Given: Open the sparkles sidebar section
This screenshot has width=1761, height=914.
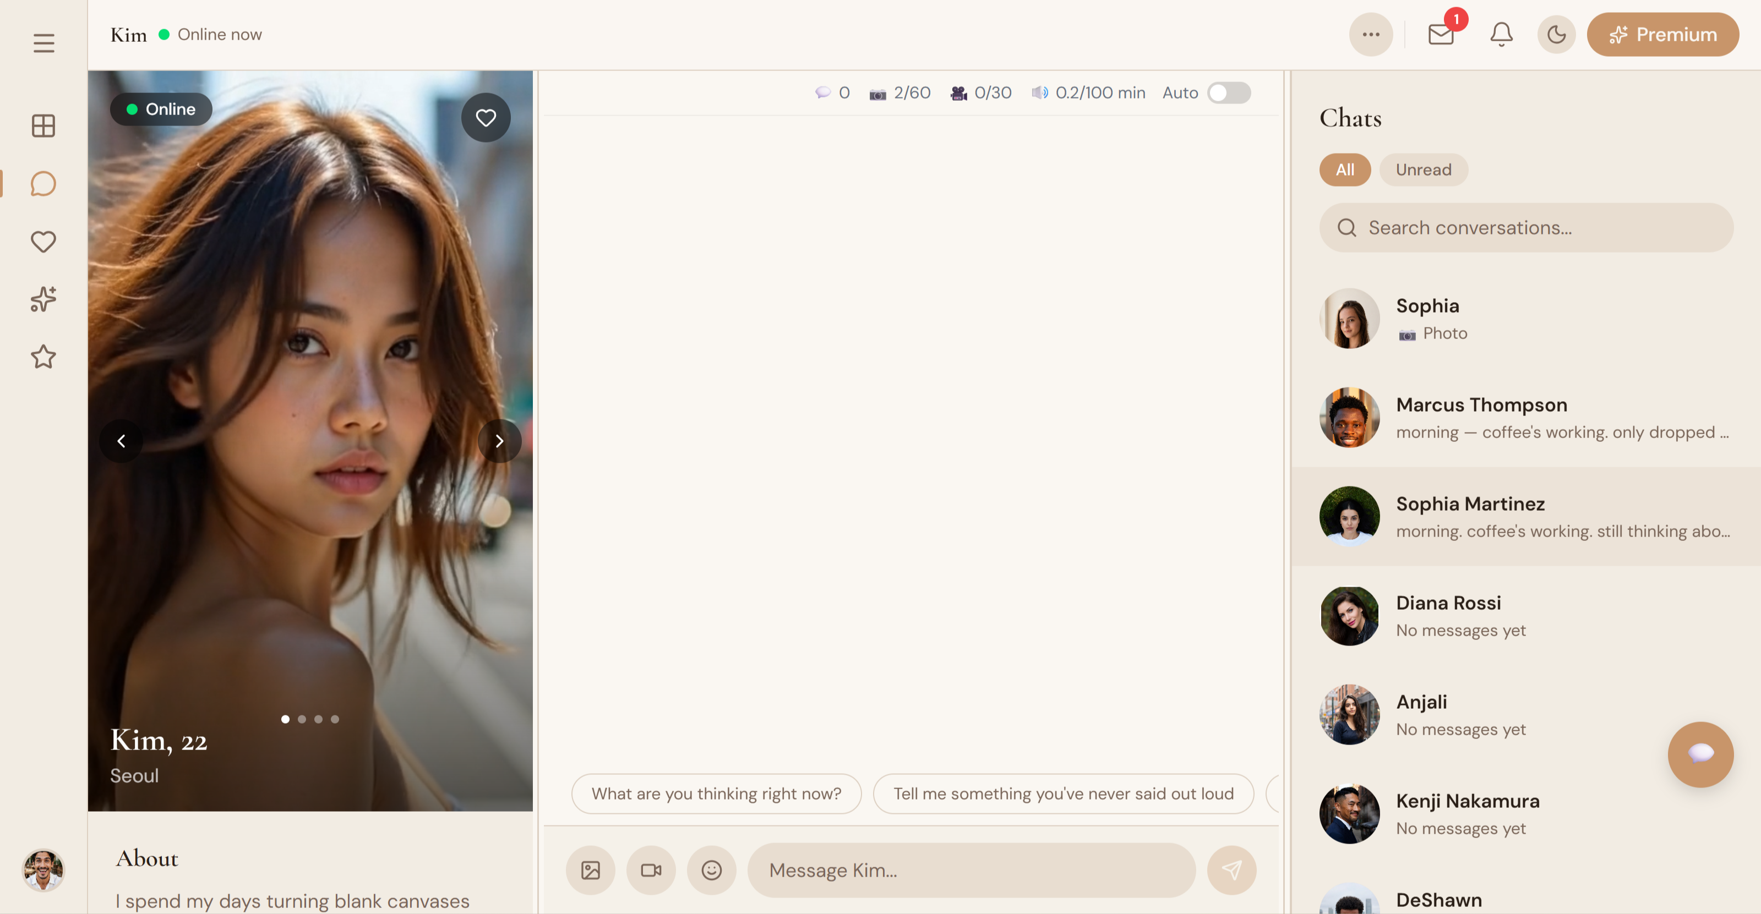Looking at the screenshot, I should pyautogui.click(x=43, y=299).
